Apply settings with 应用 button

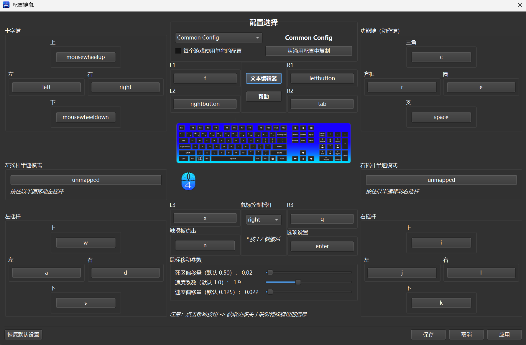(504, 335)
